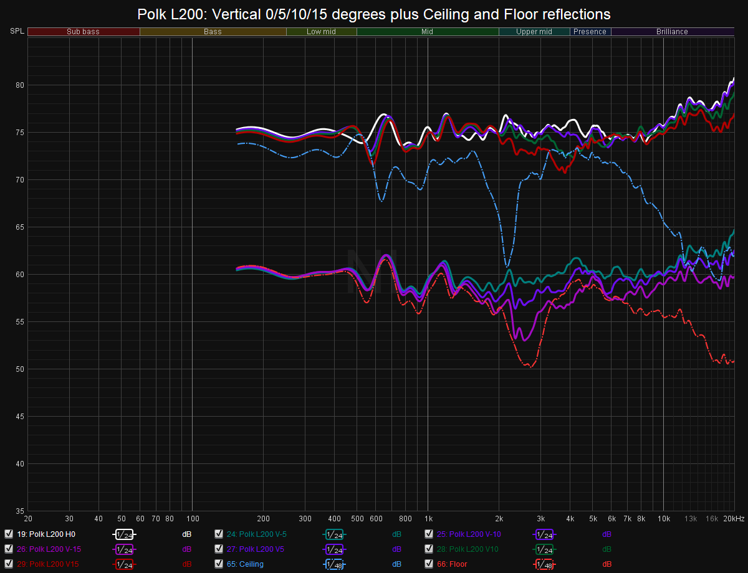Viewport: 748px width, 573px height.
Task: Select the Low mid frequency band label
Action: pyautogui.click(x=322, y=32)
